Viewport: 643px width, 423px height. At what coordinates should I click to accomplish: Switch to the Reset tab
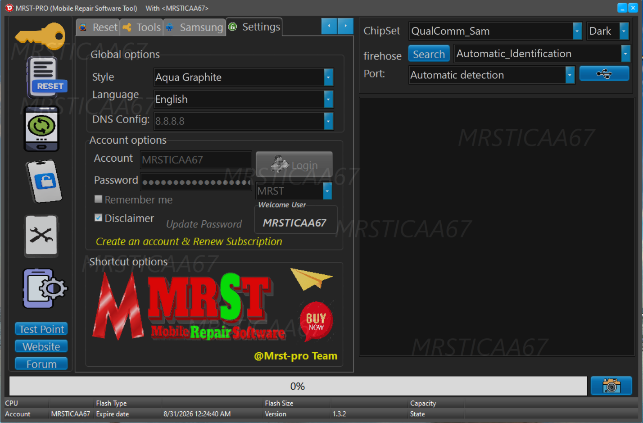(x=98, y=27)
